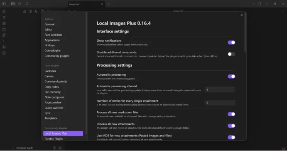Select Canvas plugin settings
This screenshot has width=287, height=151.
[x=49, y=76]
